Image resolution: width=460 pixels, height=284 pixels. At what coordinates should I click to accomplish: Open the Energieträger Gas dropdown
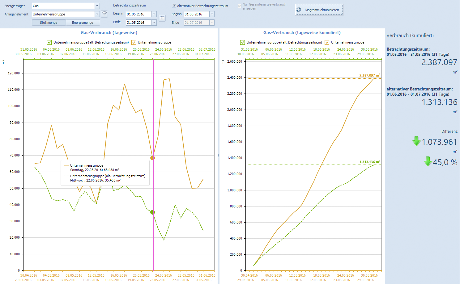(97, 6)
